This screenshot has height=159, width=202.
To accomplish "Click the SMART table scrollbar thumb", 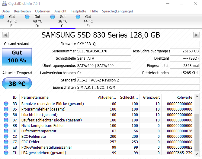I will point(197,132).
